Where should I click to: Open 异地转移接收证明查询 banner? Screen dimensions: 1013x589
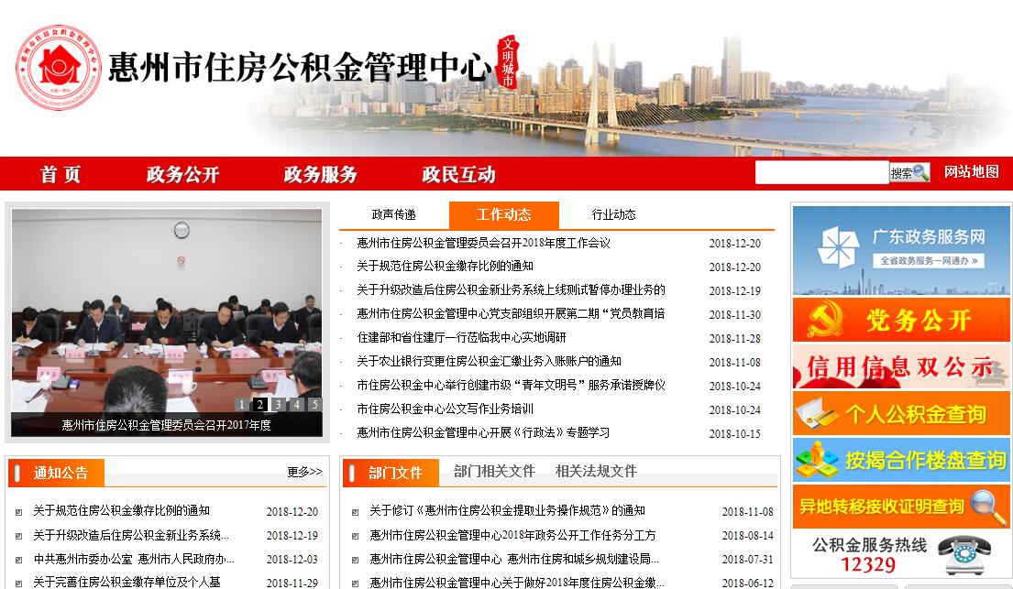tap(901, 506)
